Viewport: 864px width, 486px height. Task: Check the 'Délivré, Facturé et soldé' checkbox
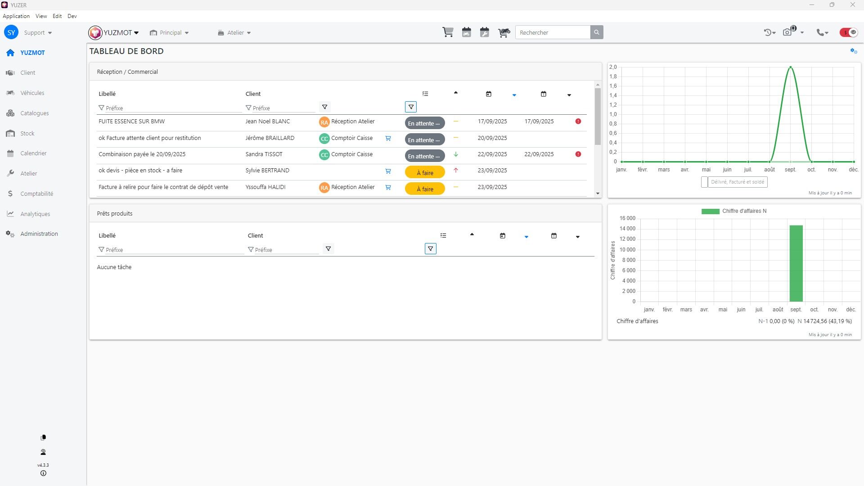(704, 182)
